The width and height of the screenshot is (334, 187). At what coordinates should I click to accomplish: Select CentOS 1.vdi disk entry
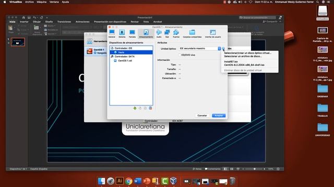click(131, 61)
